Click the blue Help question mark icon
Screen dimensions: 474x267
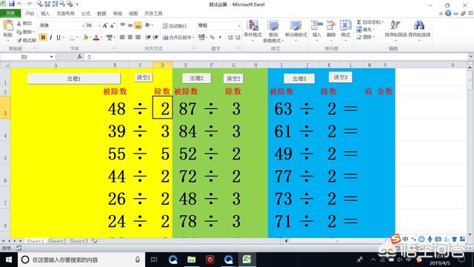click(x=448, y=13)
